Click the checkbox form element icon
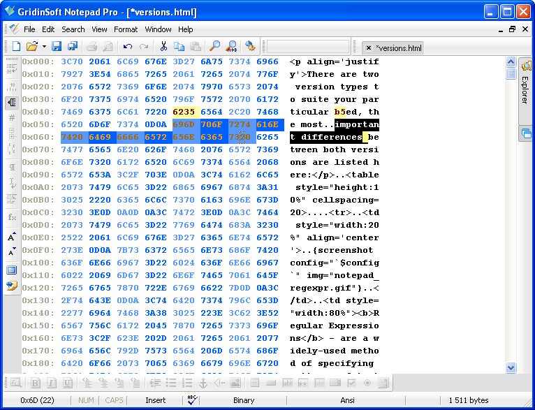 351,383
